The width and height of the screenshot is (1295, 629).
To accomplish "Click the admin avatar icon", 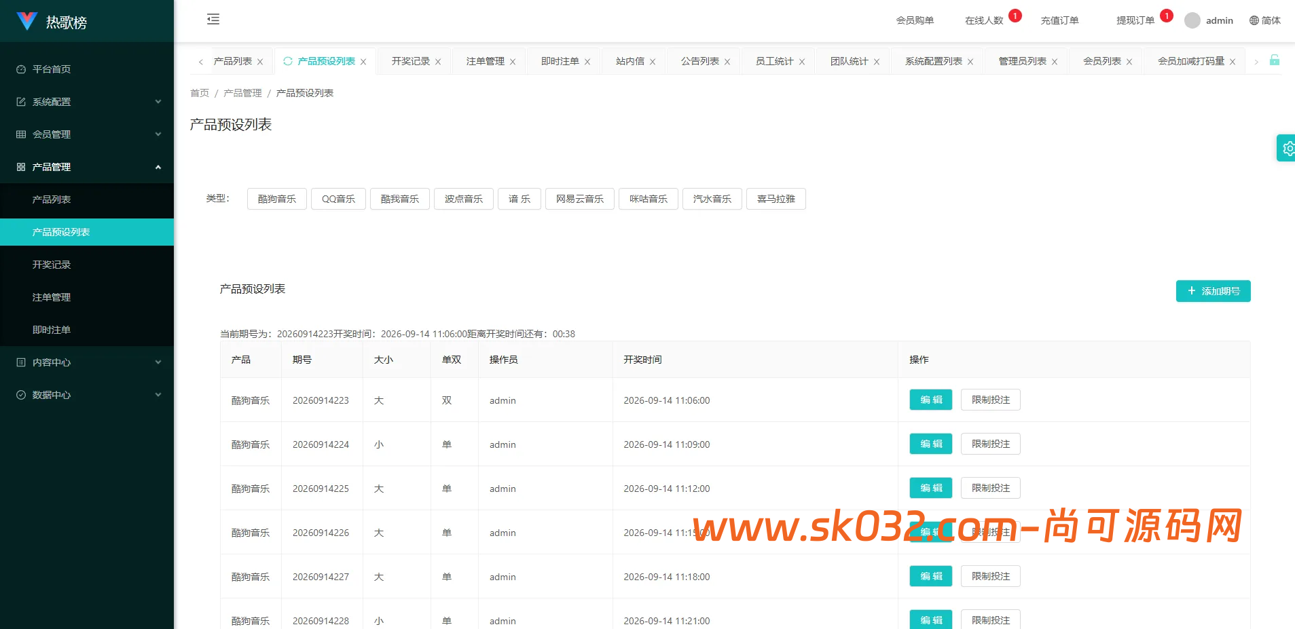I will tap(1192, 20).
